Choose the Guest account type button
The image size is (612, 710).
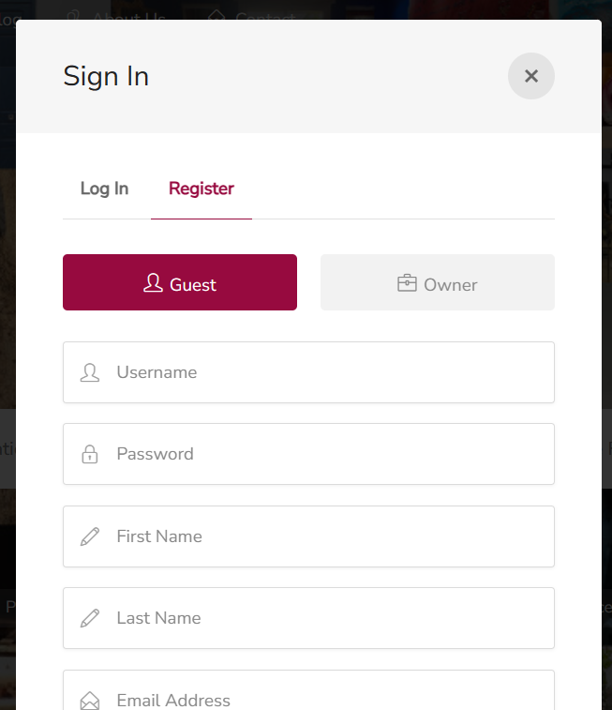pos(180,282)
